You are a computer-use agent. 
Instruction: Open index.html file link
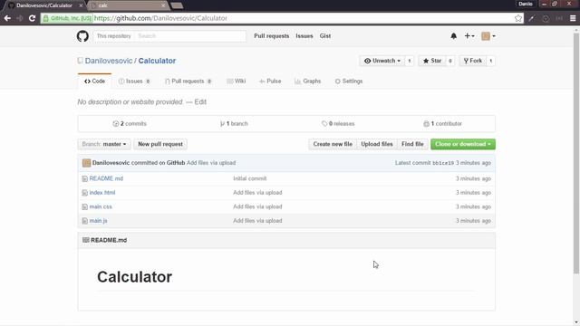pos(102,193)
